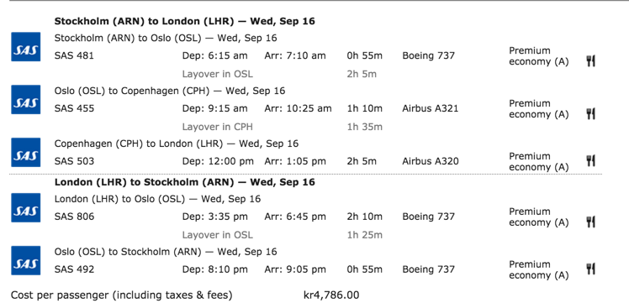Click the meal icon for flight SAS 481
629x303 pixels.
[590, 61]
